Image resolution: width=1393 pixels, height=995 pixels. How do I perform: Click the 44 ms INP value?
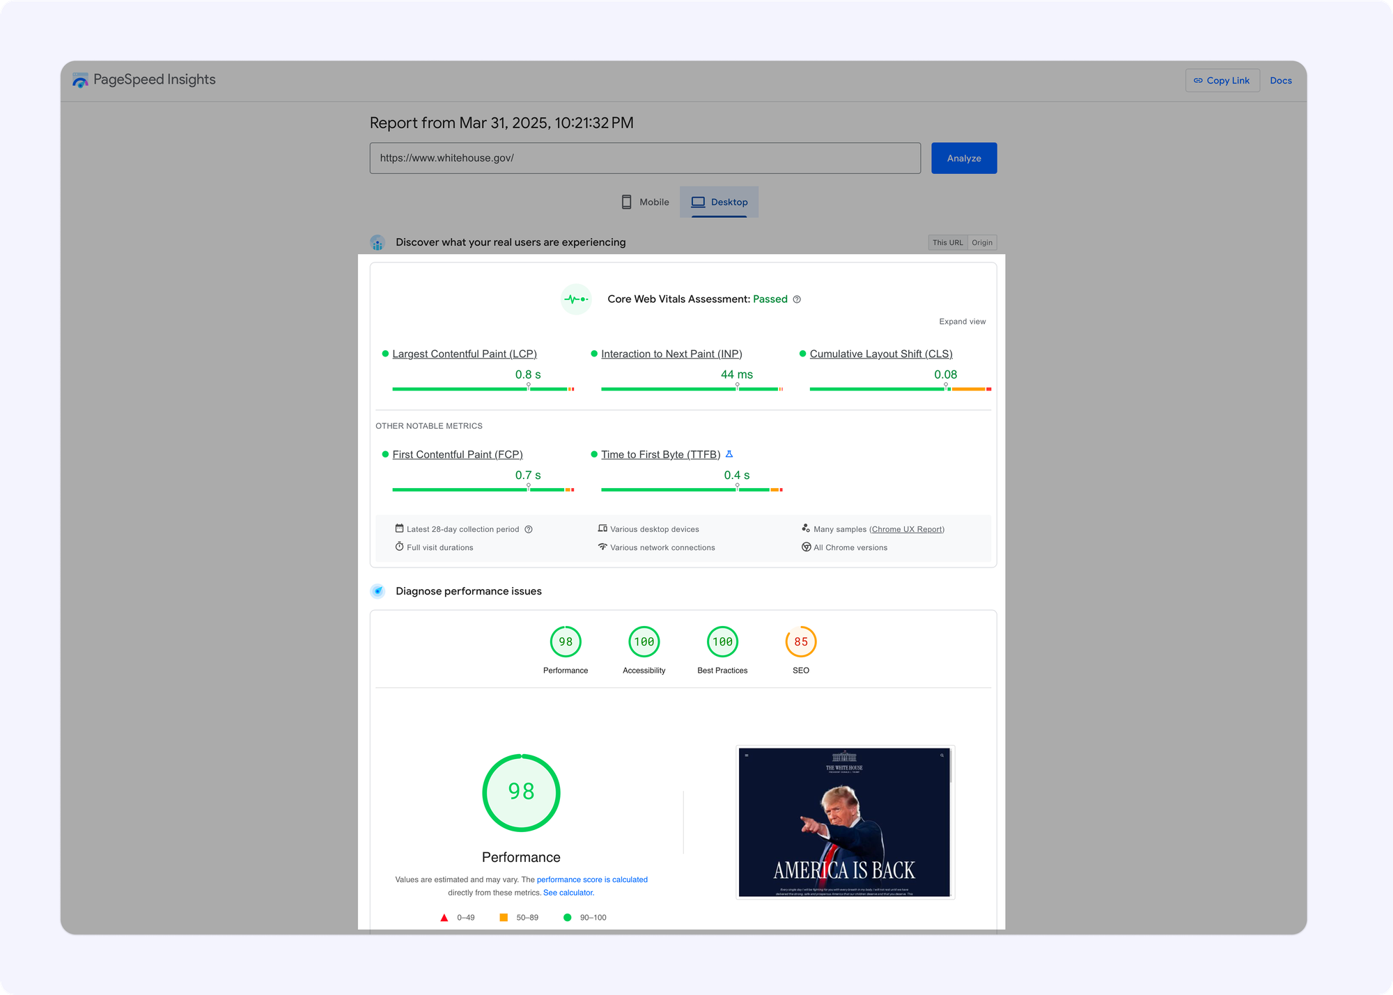[737, 375]
